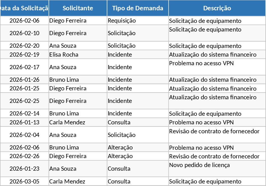266x186 pixels.
Task: Select the Tipo de Demanda header cell
Action: 138,8
